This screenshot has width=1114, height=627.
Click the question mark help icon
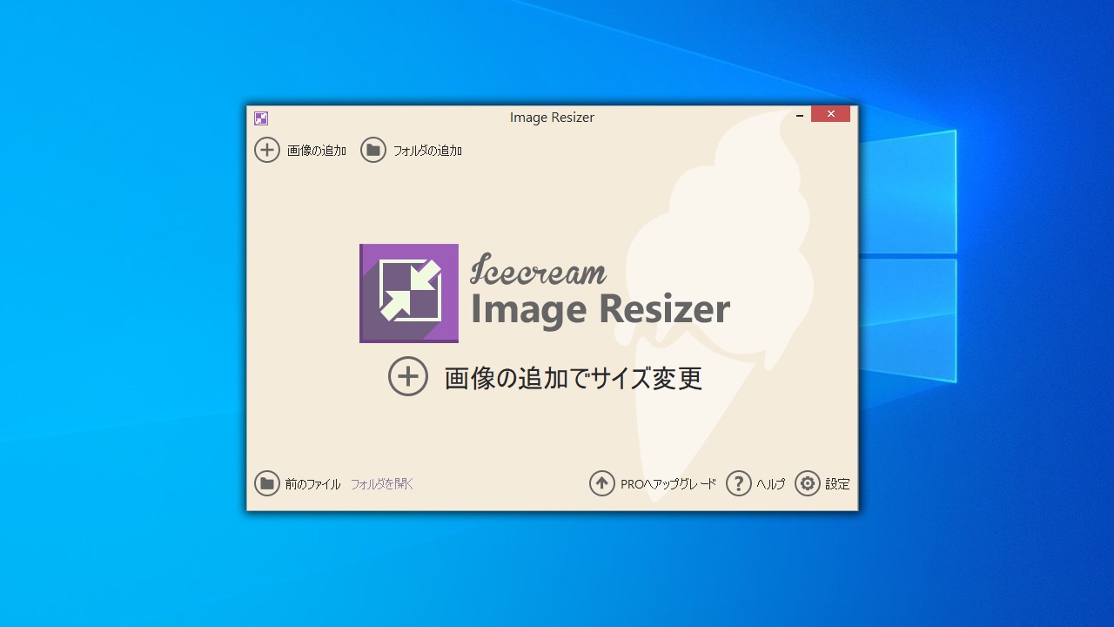(x=739, y=483)
